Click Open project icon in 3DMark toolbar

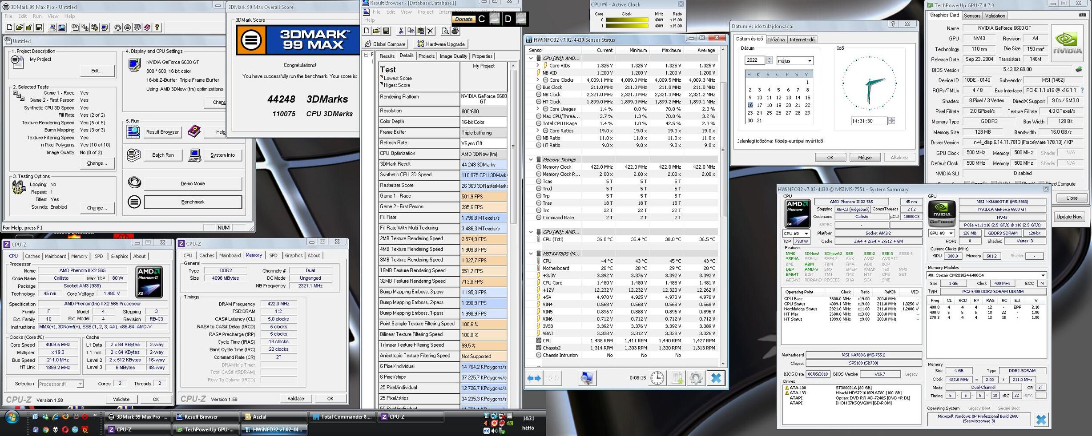[20, 28]
